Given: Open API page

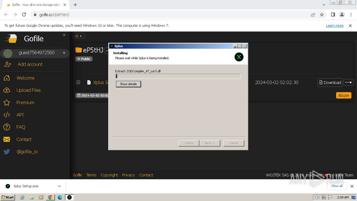Looking at the screenshot, I should click(20, 115).
